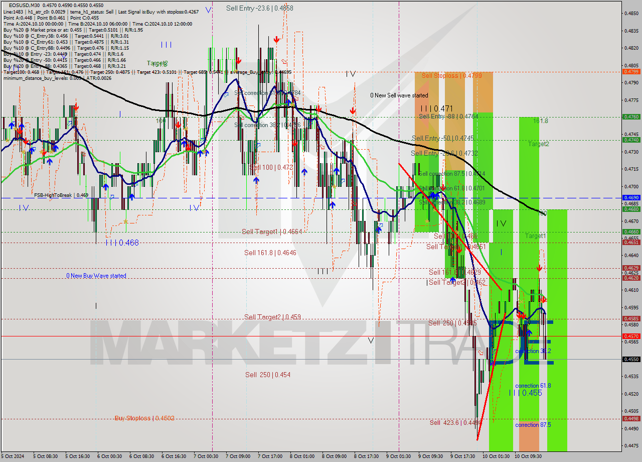Click the green 0.4760 price tag on axis
The height and width of the screenshot is (462, 642).
coord(631,117)
